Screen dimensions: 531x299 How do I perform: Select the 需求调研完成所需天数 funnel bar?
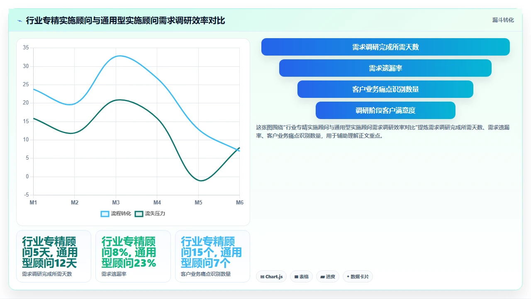pyautogui.click(x=385, y=47)
